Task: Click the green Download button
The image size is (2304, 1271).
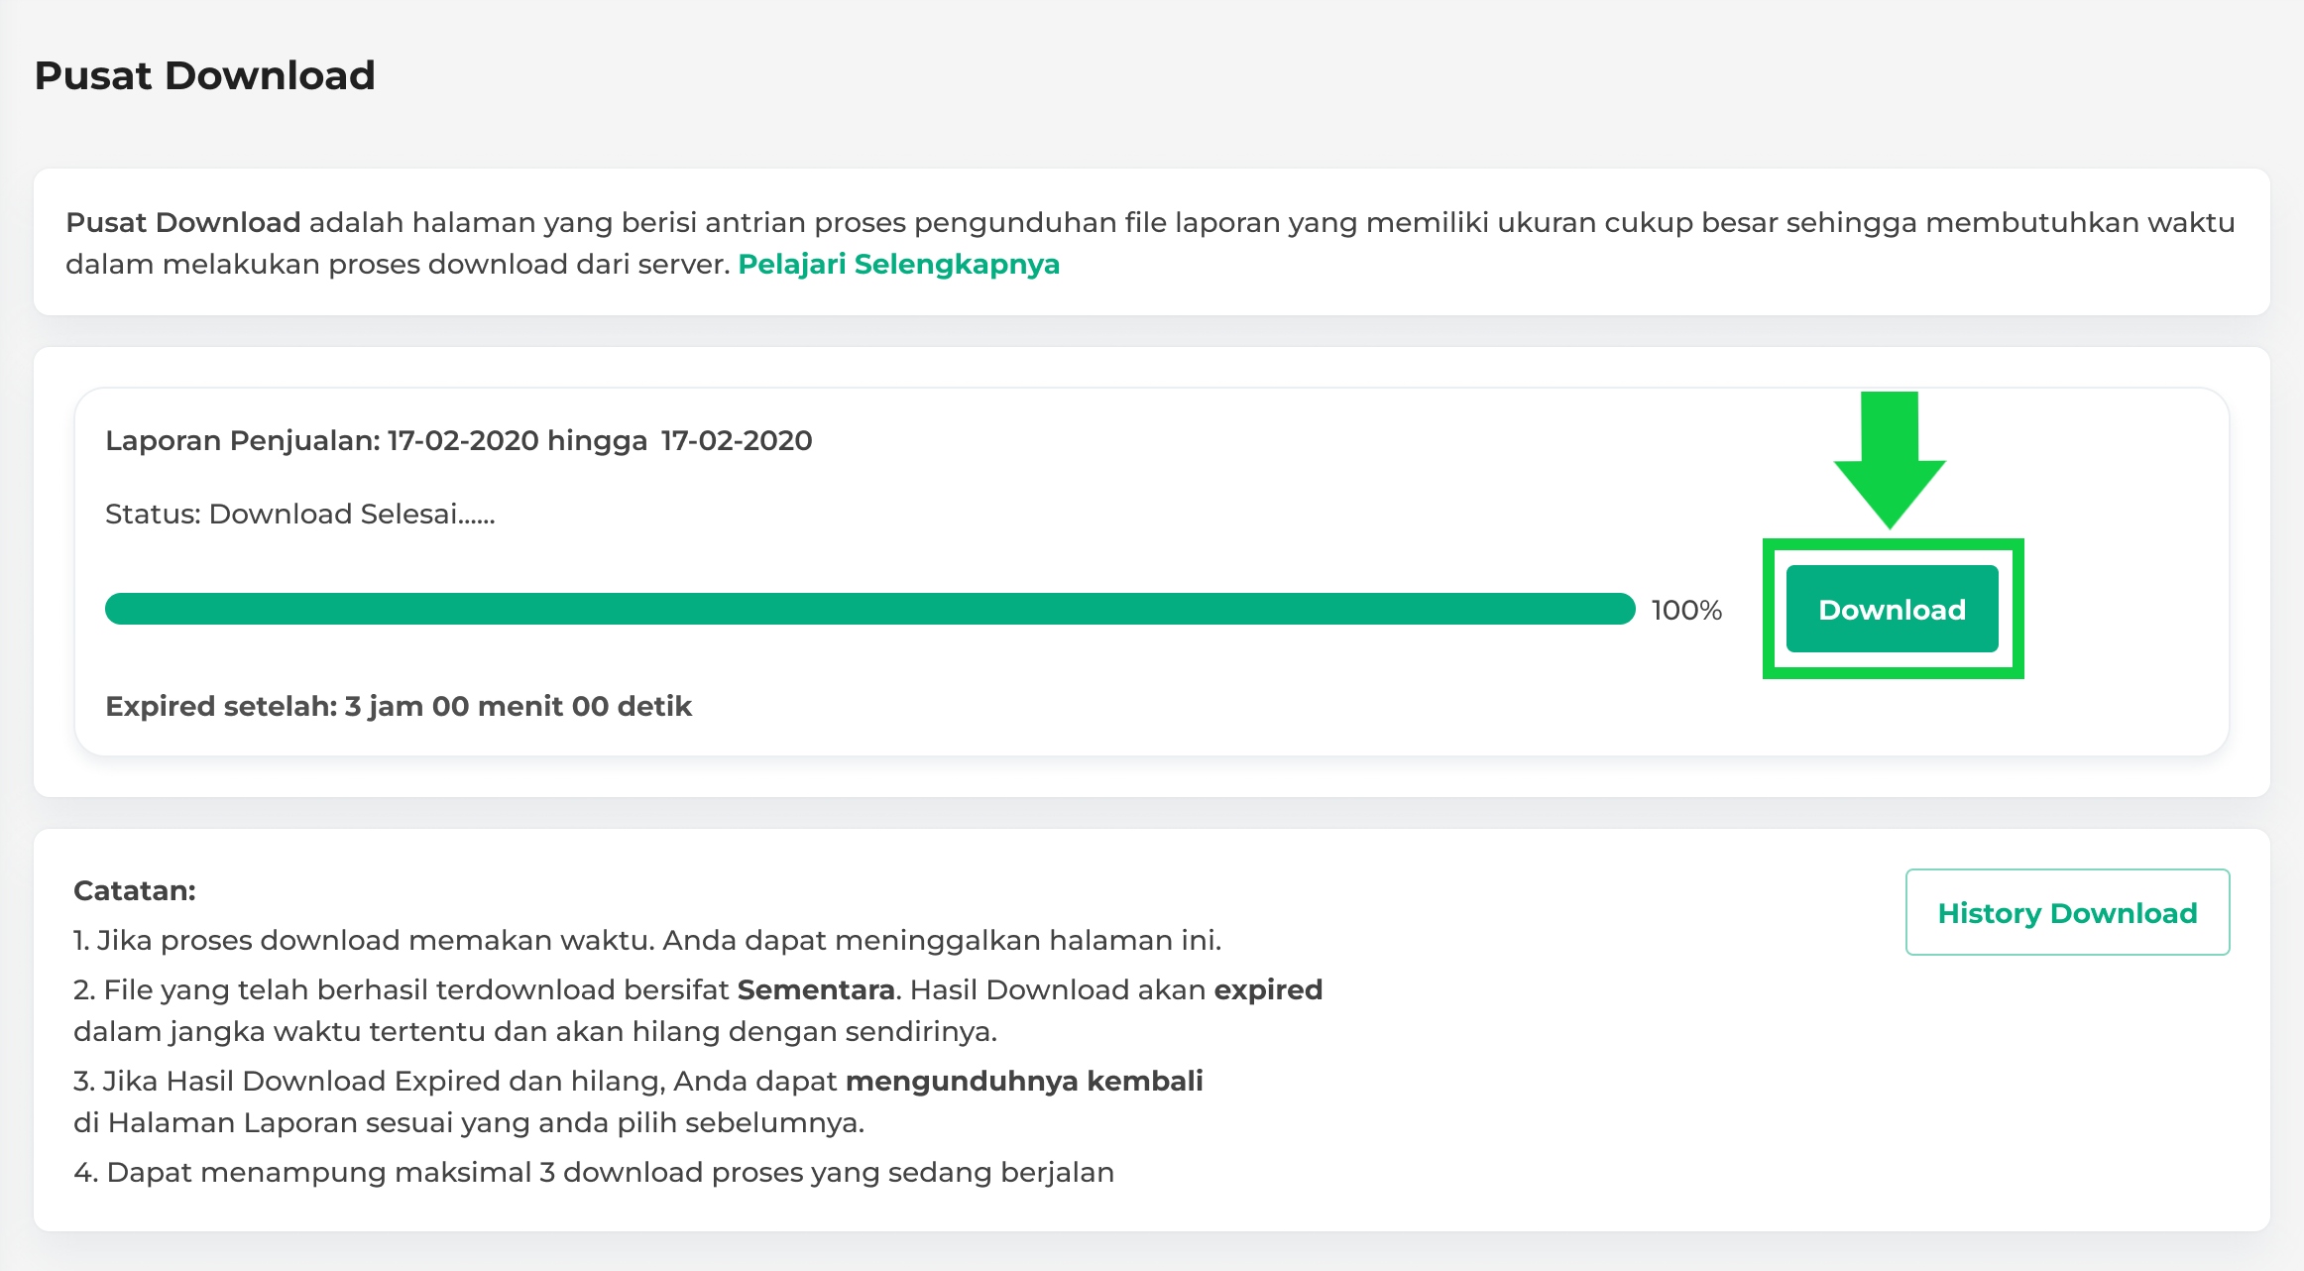Action: tap(1892, 609)
